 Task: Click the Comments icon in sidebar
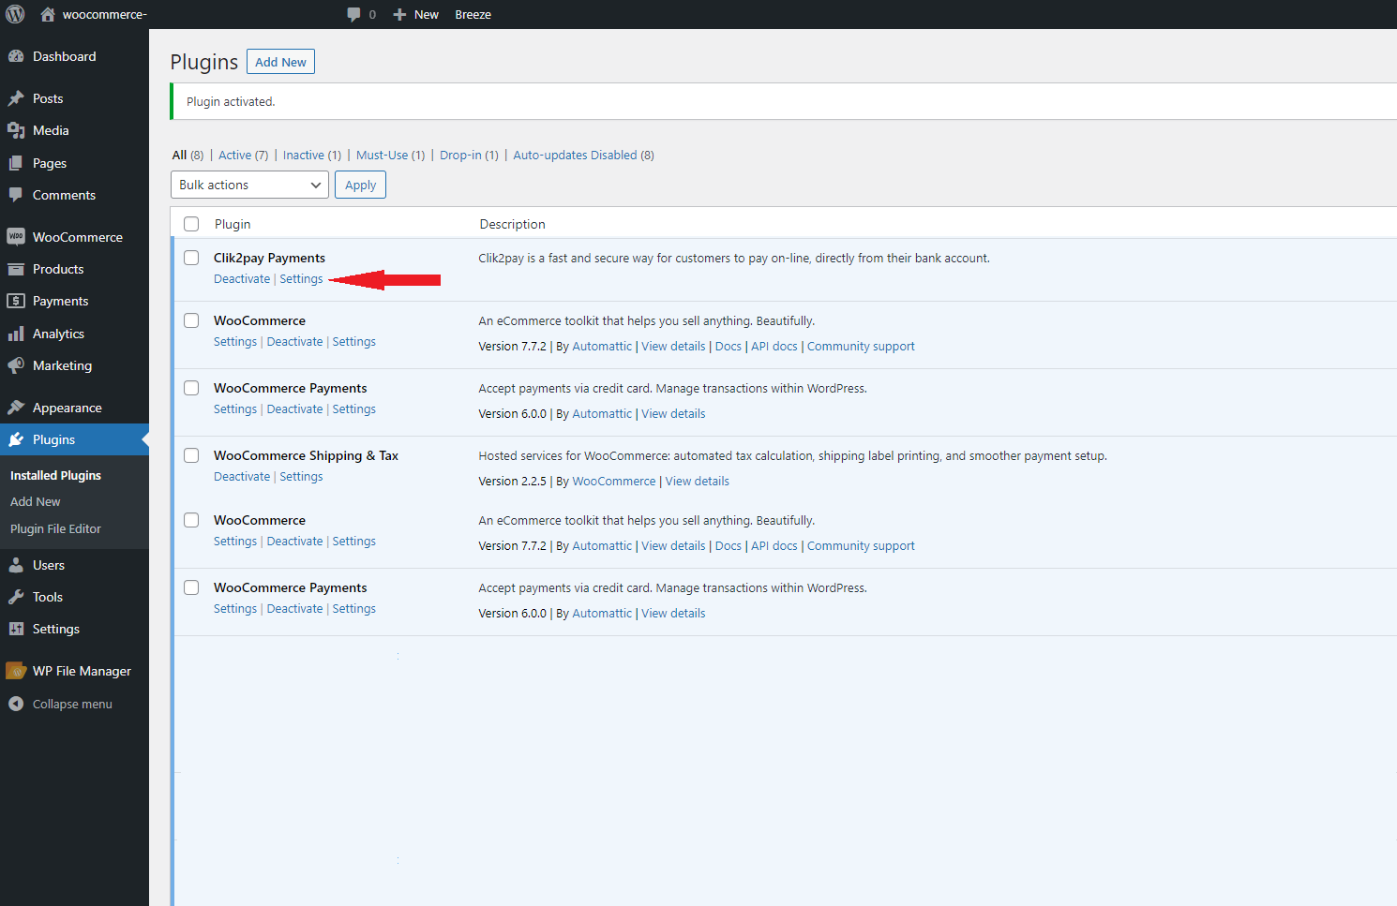[16, 195]
